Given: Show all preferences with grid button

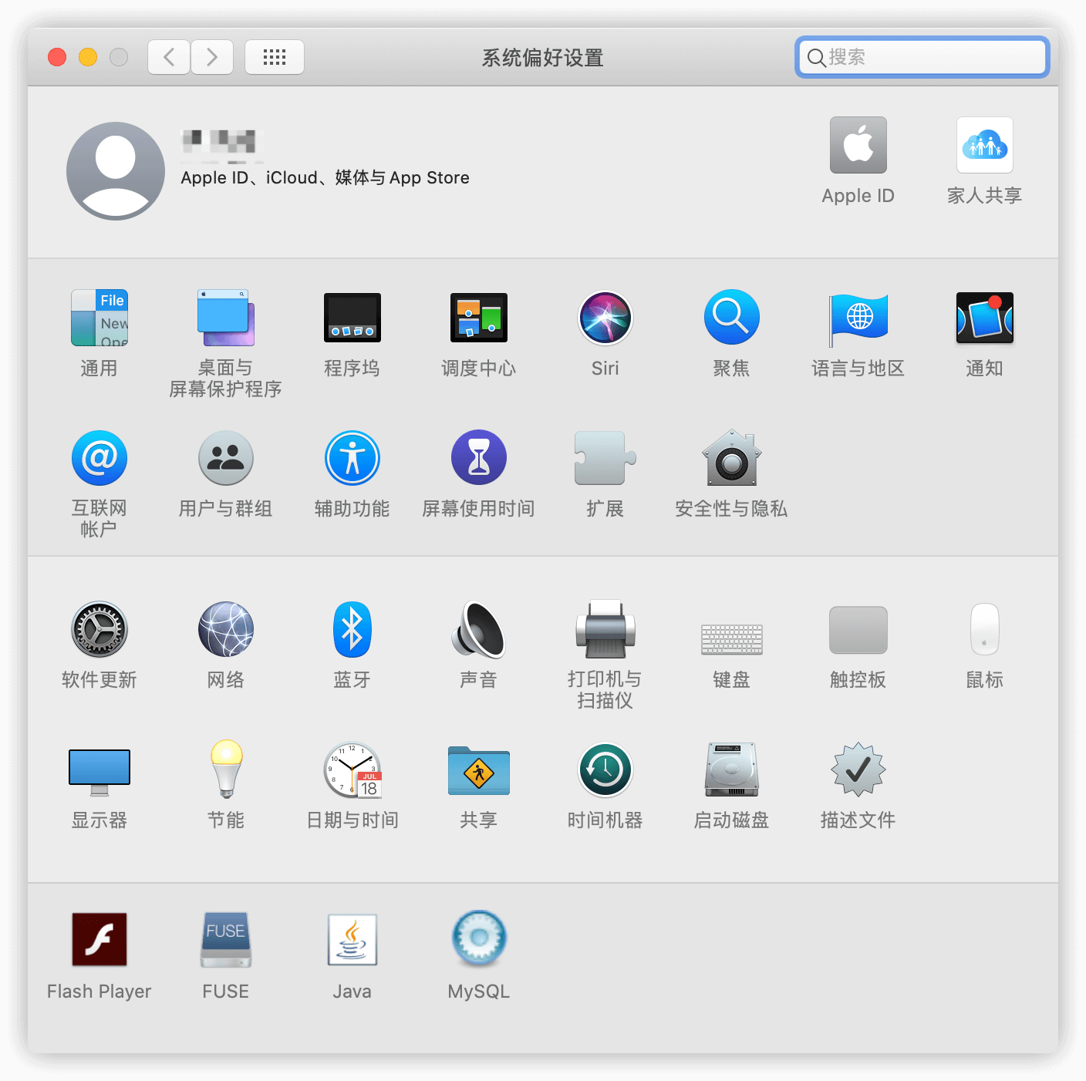Looking at the screenshot, I should point(275,57).
